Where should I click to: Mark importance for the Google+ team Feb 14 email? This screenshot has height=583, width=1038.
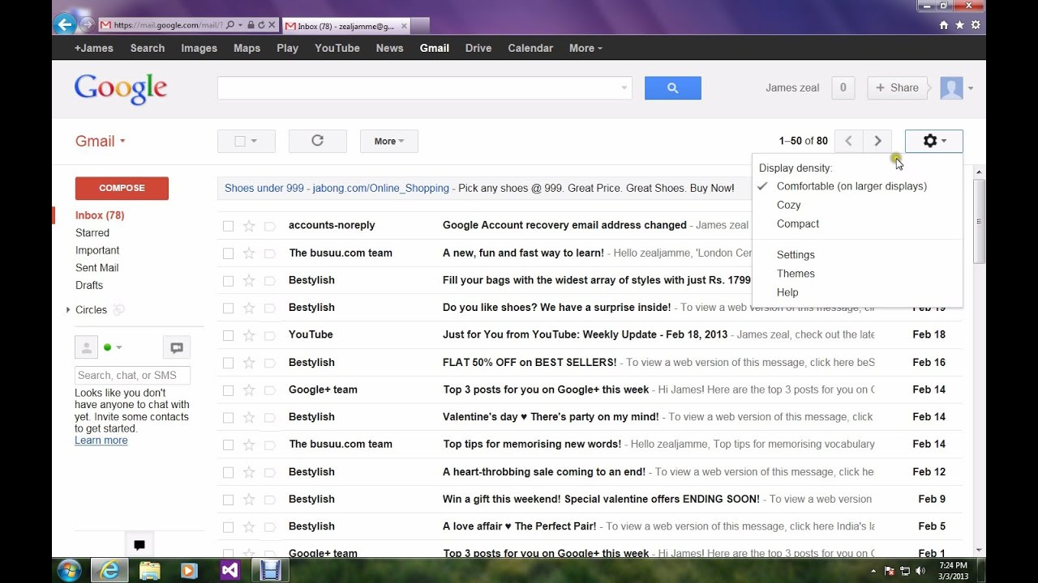tap(270, 390)
